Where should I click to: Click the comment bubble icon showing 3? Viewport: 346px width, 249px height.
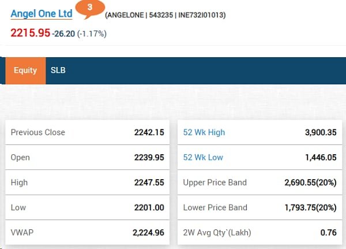89,9
